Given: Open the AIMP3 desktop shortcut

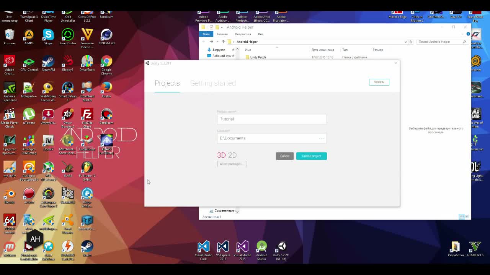Looking at the screenshot, I should [x=29, y=37].
